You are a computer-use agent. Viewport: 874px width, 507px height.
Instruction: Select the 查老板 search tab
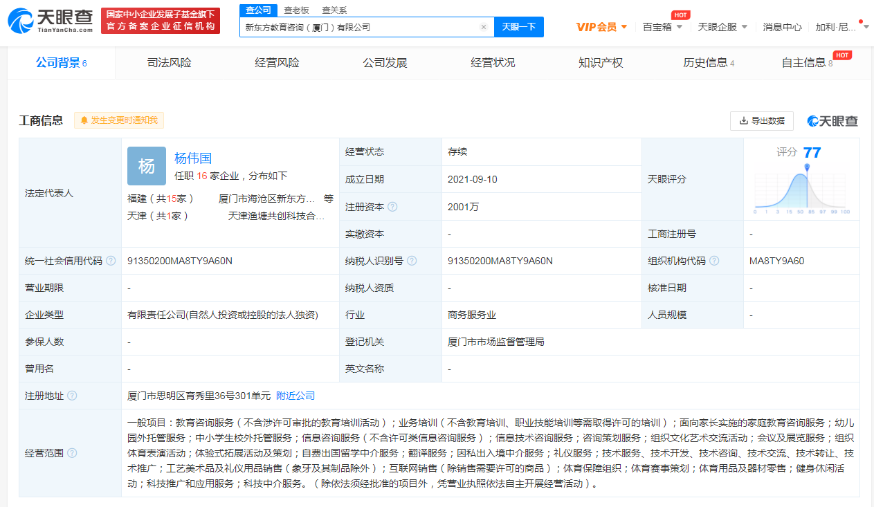[x=296, y=10]
